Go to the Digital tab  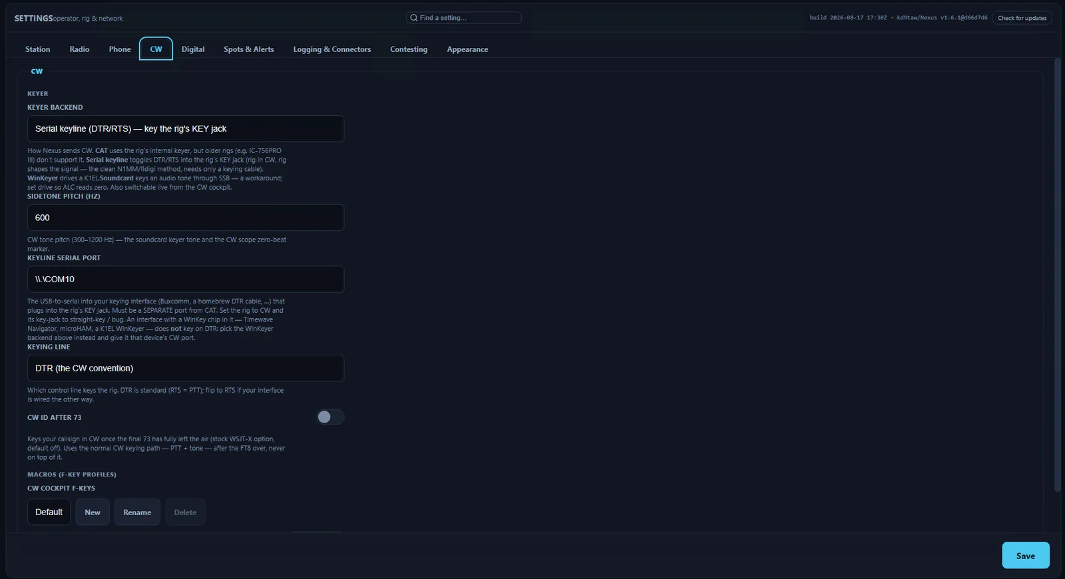[x=193, y=49]
